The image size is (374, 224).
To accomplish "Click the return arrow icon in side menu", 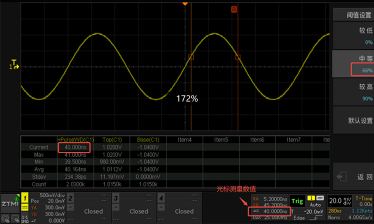I will pos(341,176).
